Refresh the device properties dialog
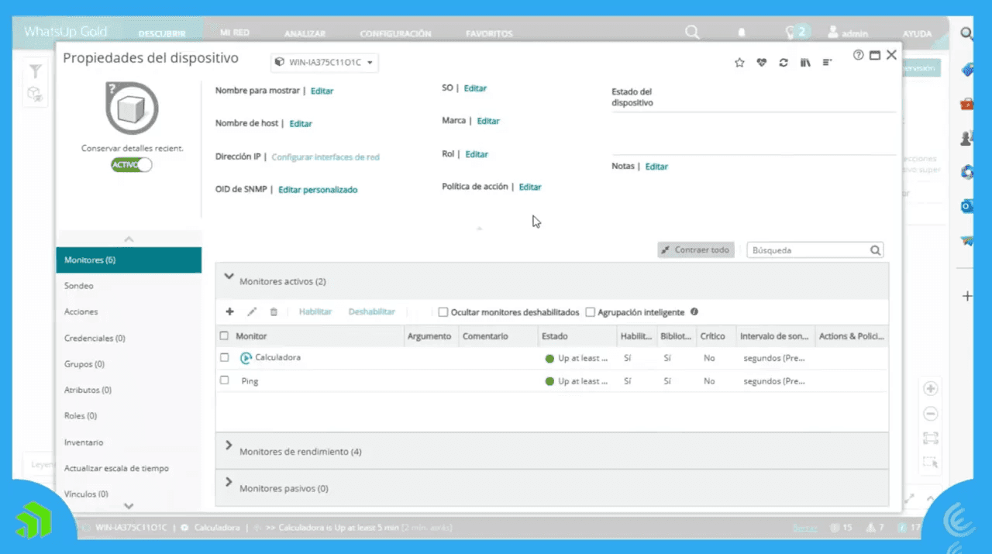992x554 pixels. (784, 63)
